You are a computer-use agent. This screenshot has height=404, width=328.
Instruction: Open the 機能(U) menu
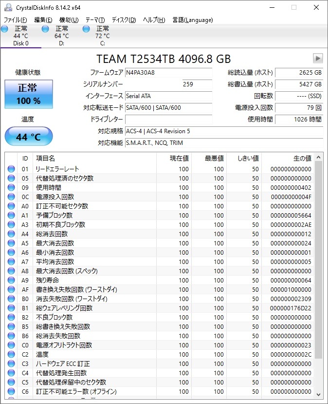click(69, 20)
